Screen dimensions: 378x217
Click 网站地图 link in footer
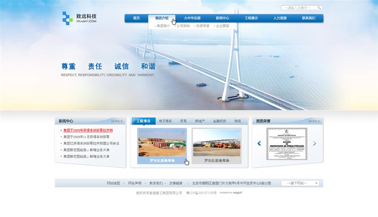[x=113, y=183]
